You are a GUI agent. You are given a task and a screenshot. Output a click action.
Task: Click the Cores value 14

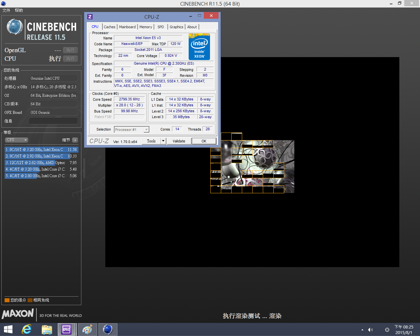coord(177,129)
